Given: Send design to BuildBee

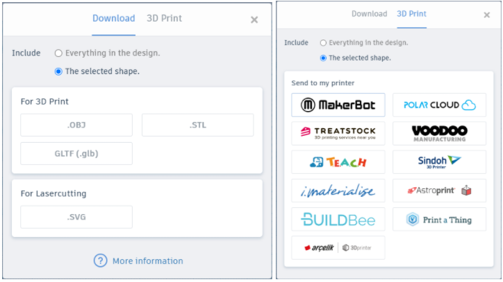Looking at the screenshot, I should click(x=338, y=219).
